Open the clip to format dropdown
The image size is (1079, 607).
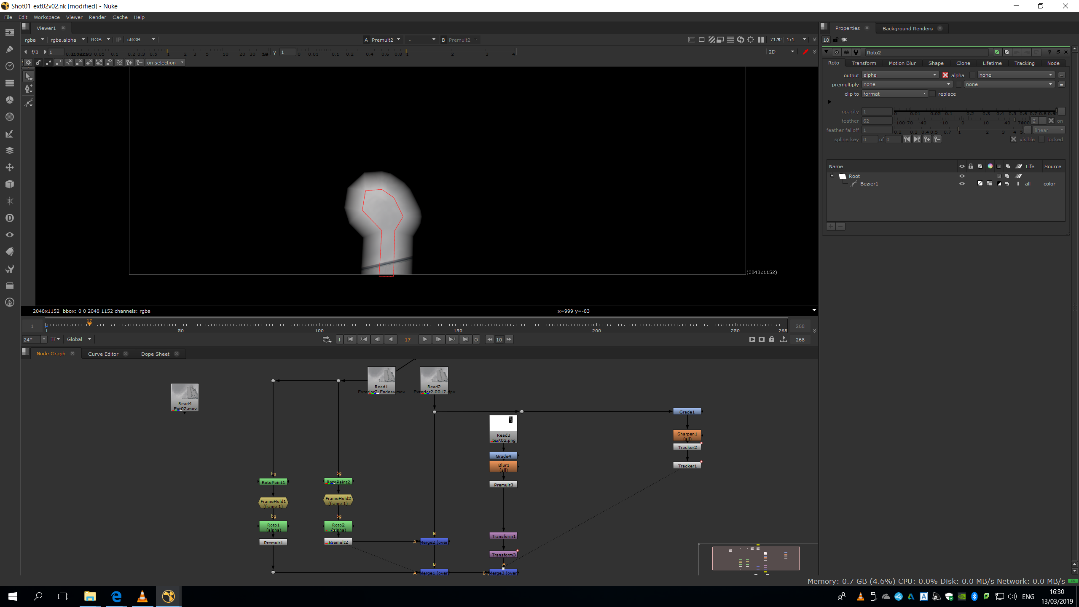[894, 94]
